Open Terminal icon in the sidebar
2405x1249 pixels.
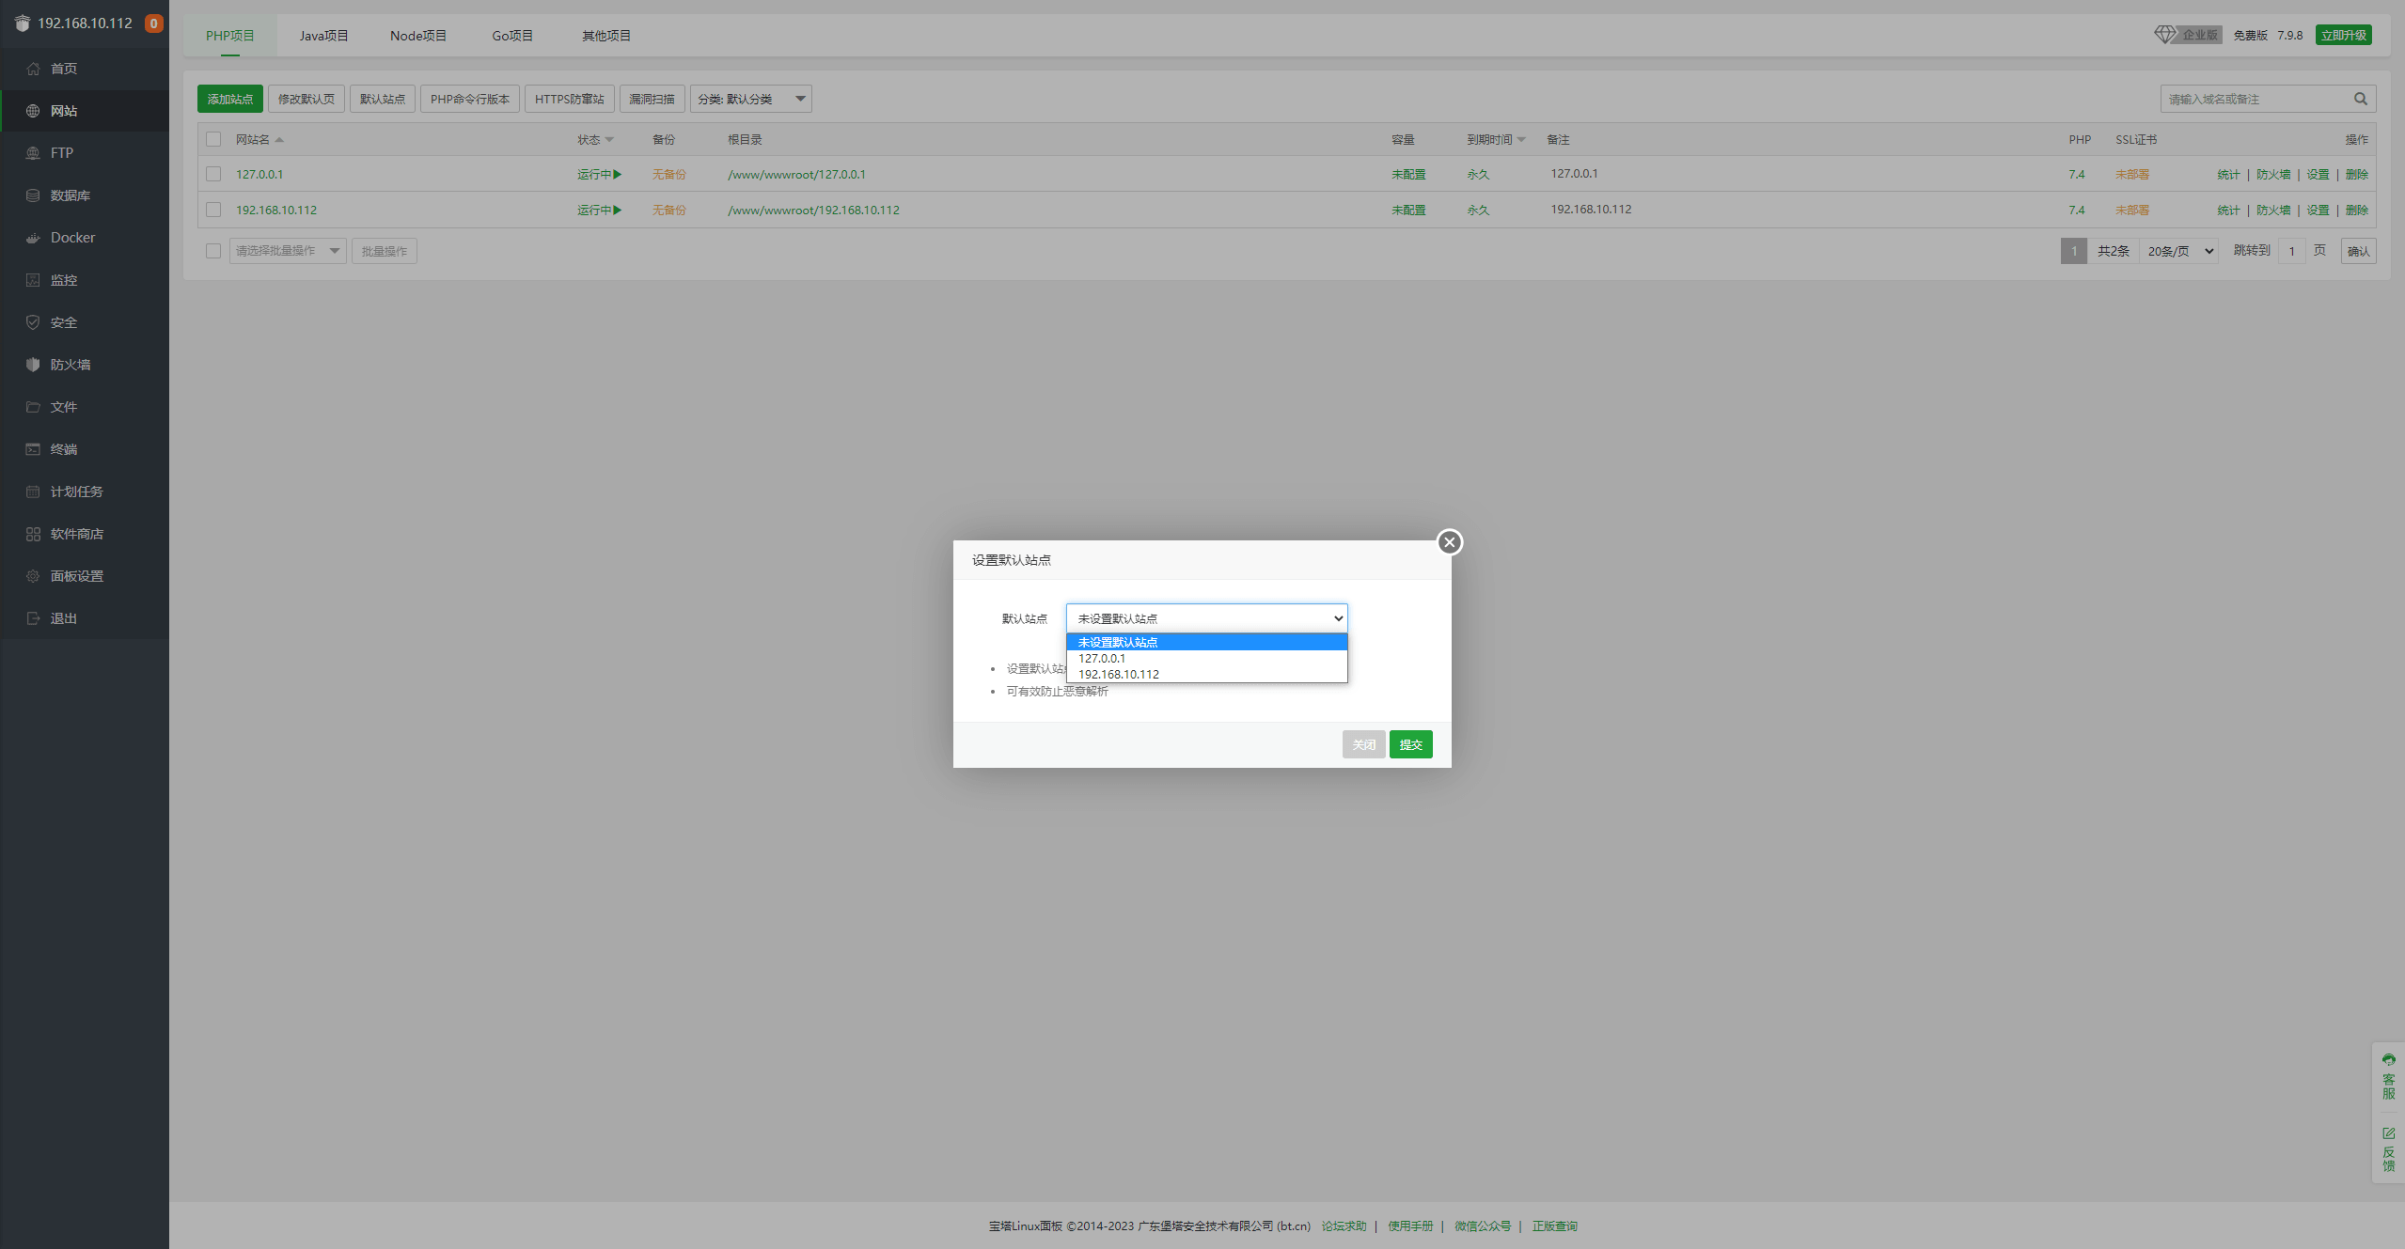(x=33, y=449)
